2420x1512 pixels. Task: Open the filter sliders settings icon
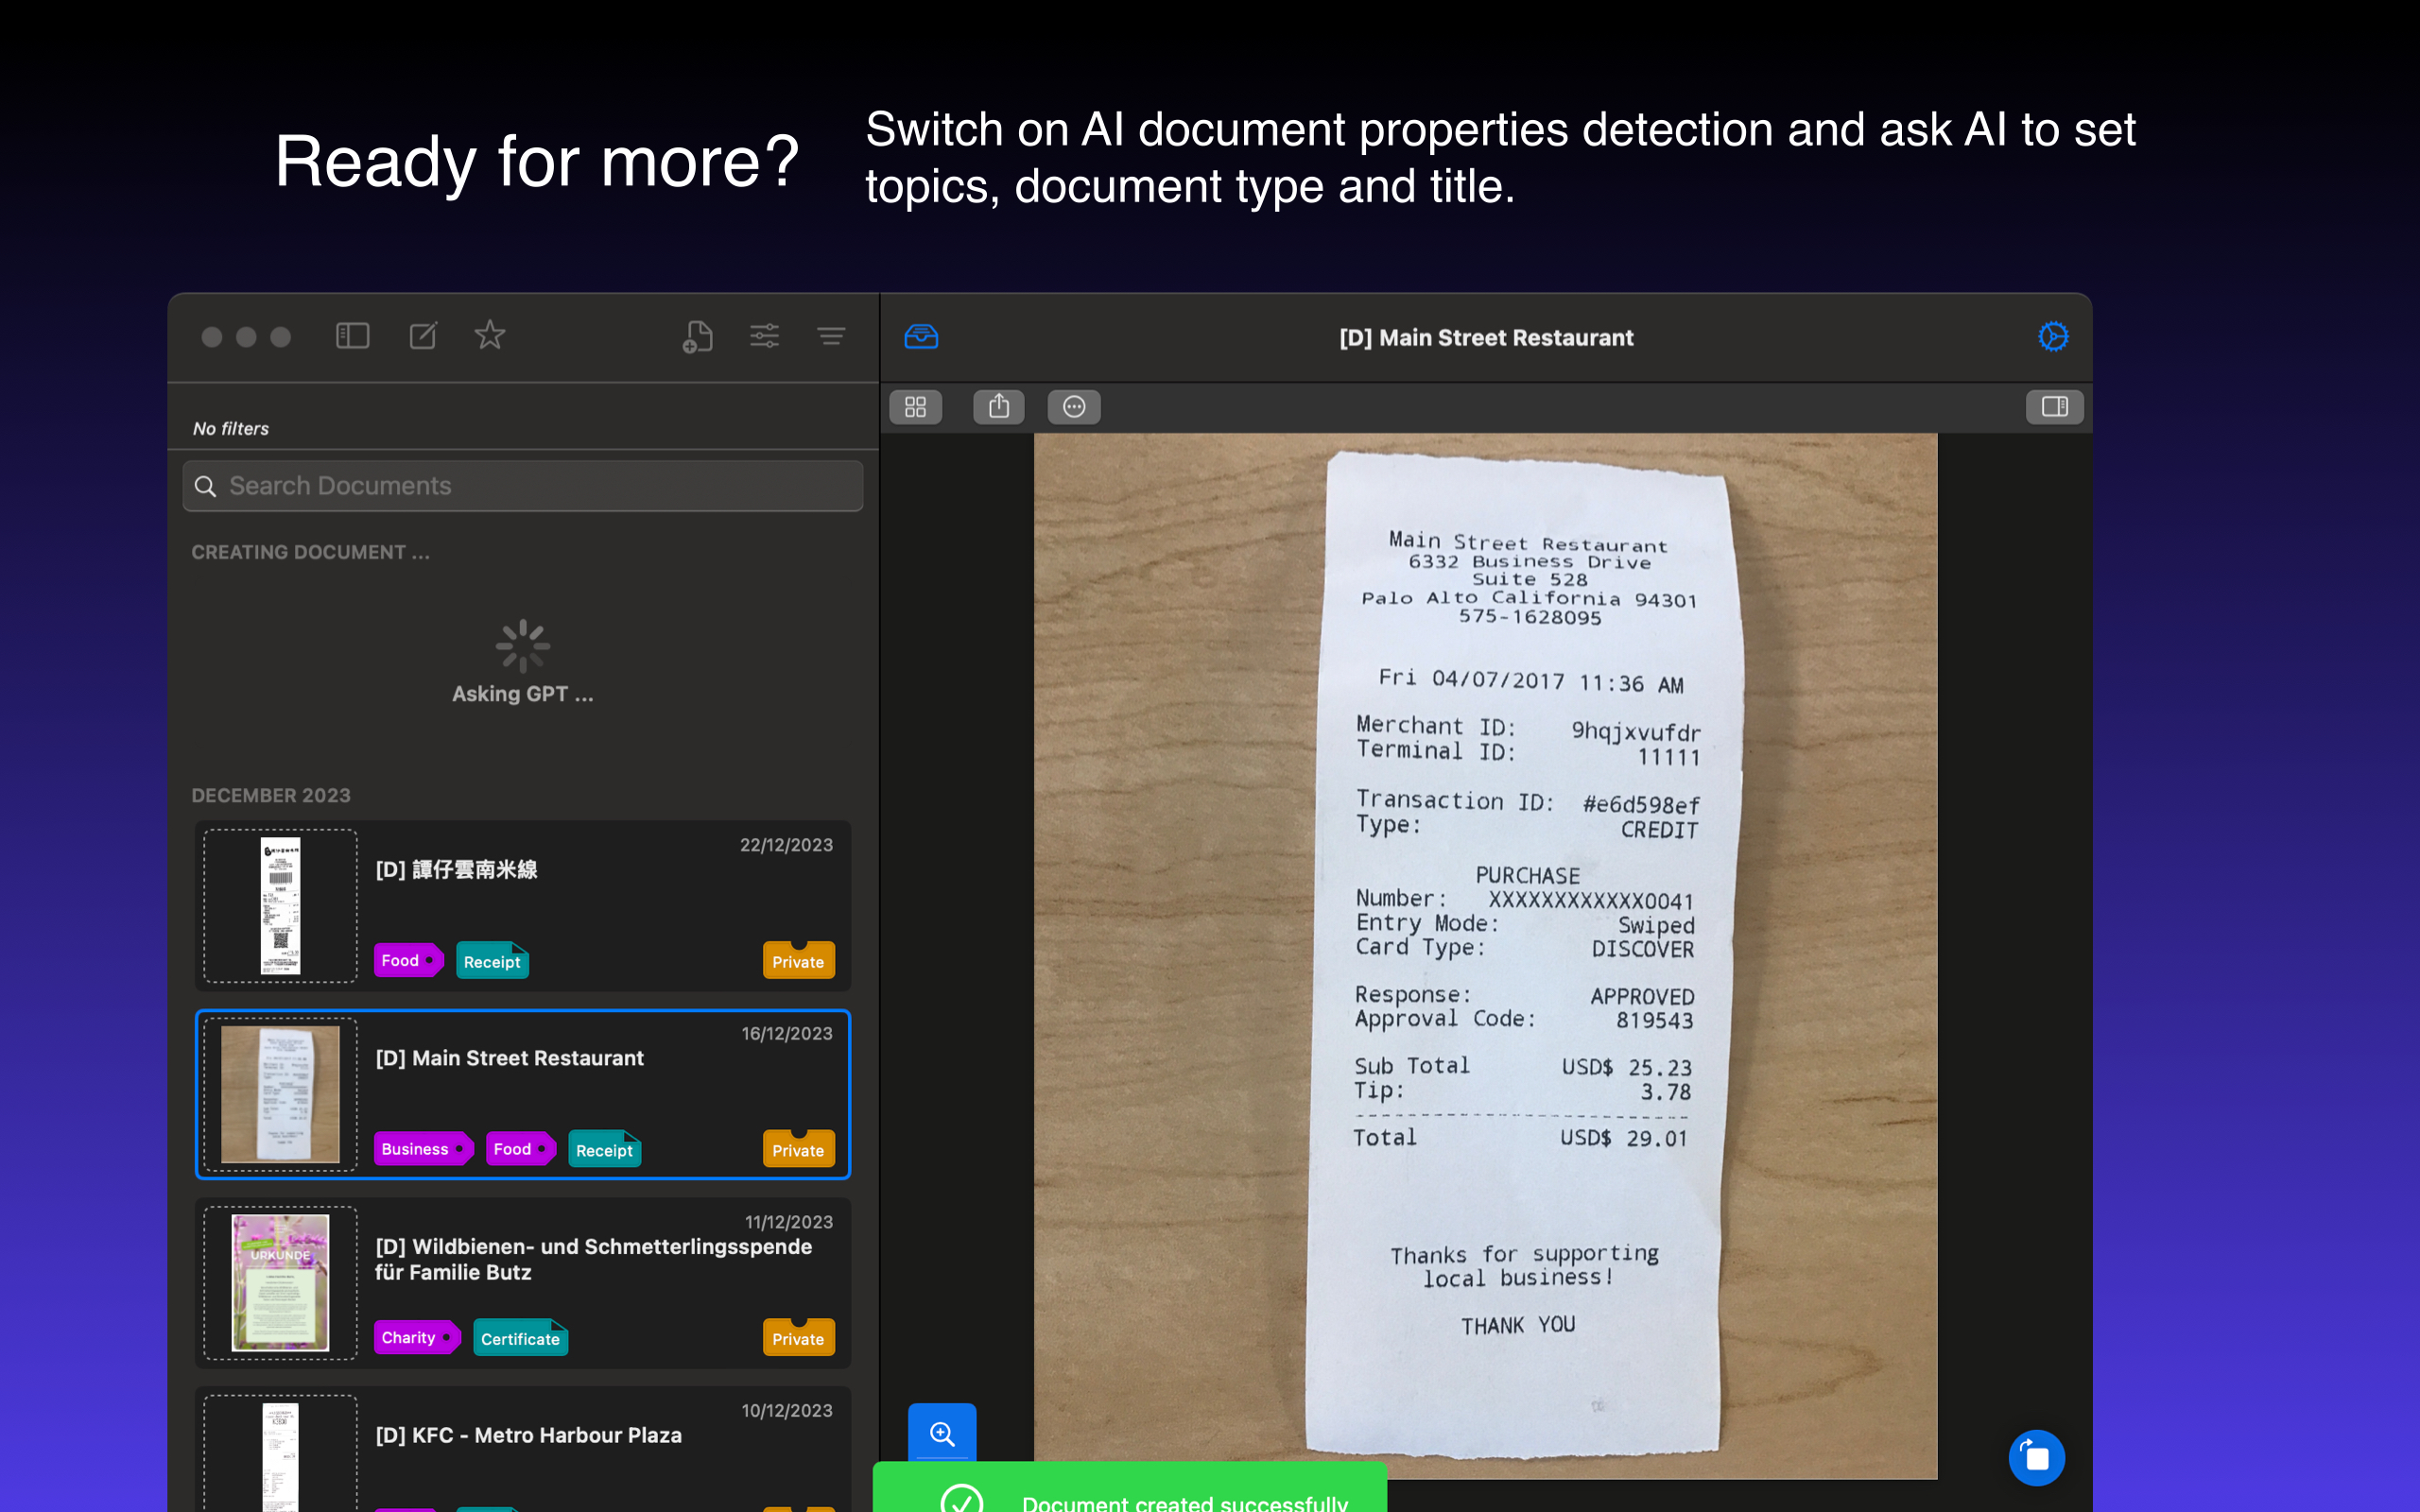tap(765, 335)
